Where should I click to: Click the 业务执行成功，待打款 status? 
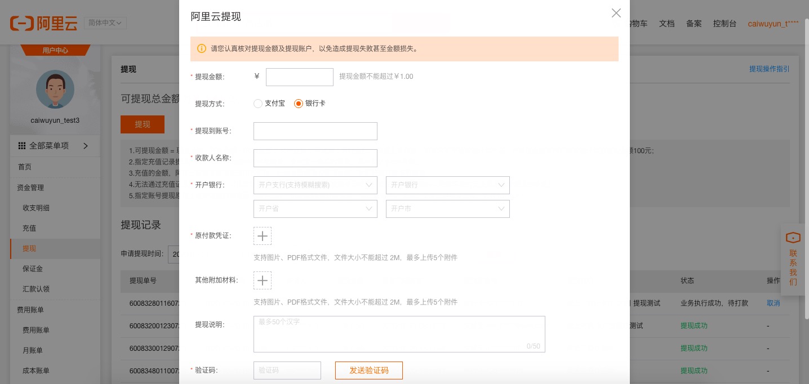point(714,303)
